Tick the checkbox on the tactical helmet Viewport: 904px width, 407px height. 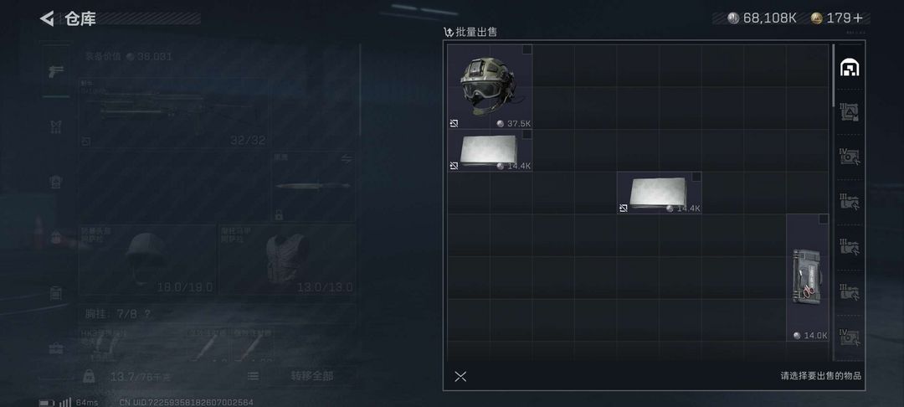tap(527, 49)
